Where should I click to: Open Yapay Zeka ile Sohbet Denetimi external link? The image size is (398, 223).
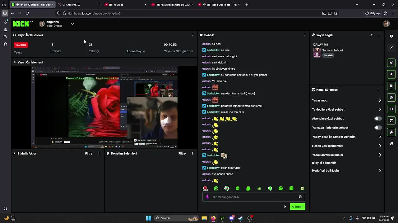pyautogui.click(x=380, y=137)
